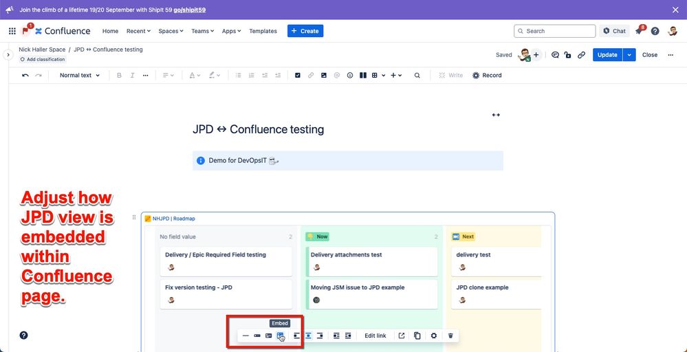Open the app switcher grid icon

(x=12, y=31)
